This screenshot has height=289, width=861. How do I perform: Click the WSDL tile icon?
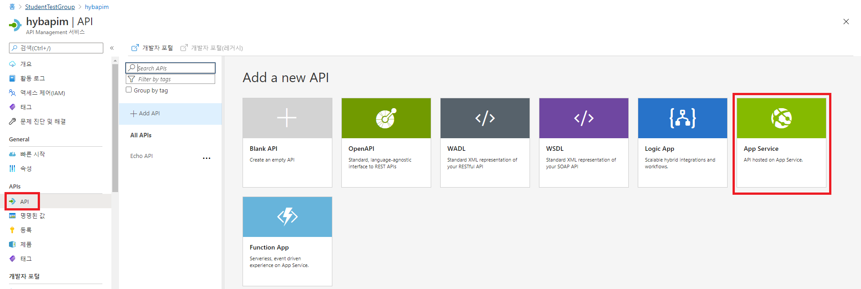point(583,118)
